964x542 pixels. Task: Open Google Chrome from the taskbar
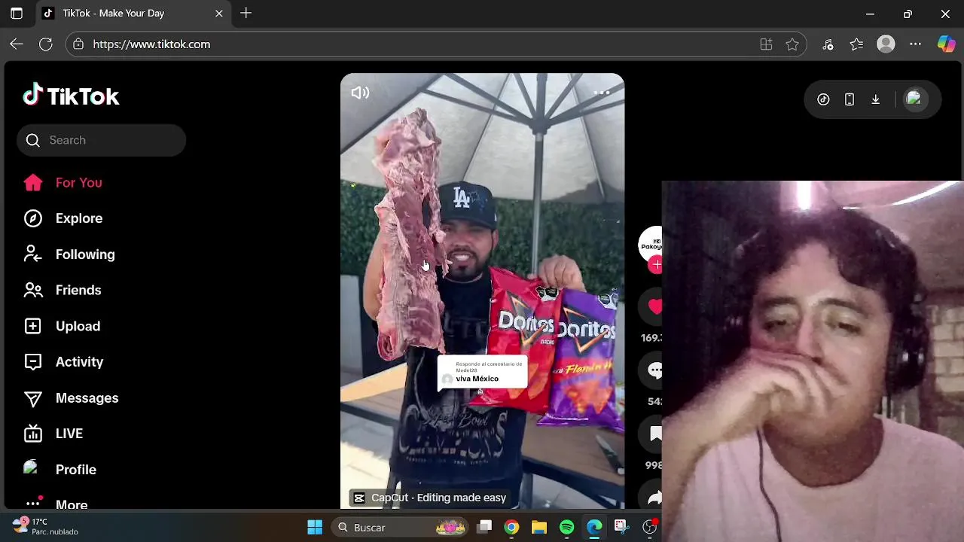point(511,528)
